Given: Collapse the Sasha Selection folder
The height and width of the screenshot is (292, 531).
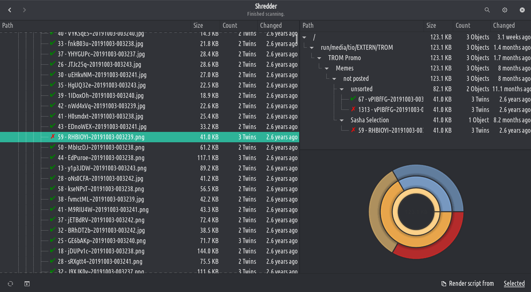Looking at the screenshot, I should point(342,120).
